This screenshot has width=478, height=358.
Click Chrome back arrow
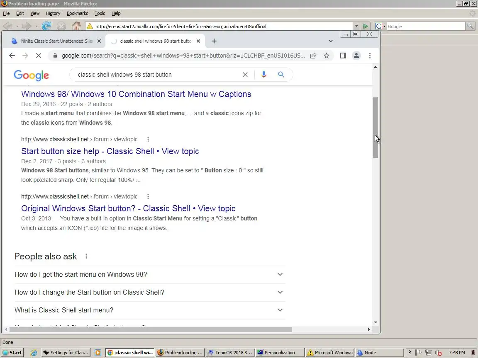12,56
